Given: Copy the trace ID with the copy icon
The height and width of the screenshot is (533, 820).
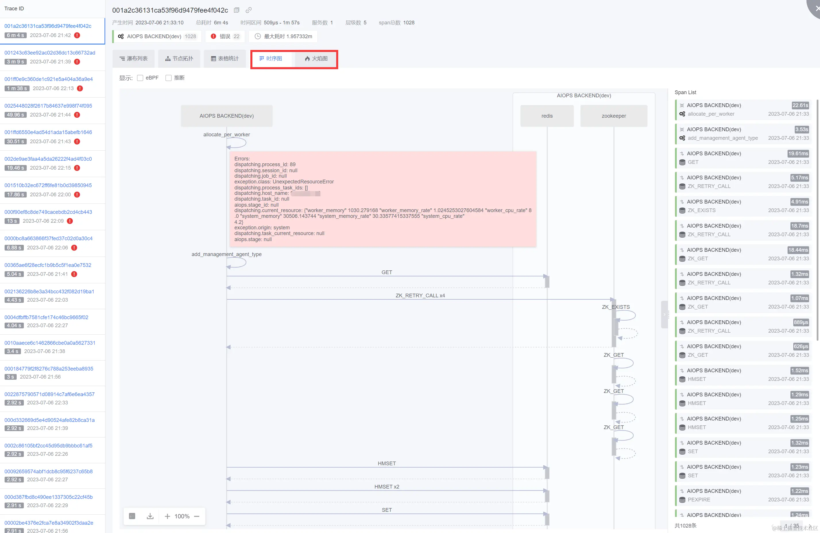Looking at the screenshot, I should pyautogui.click(x=236, y=10).
